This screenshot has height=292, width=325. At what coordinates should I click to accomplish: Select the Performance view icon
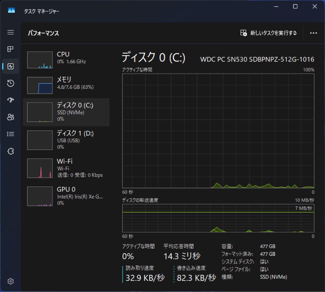tap(11, 66)
